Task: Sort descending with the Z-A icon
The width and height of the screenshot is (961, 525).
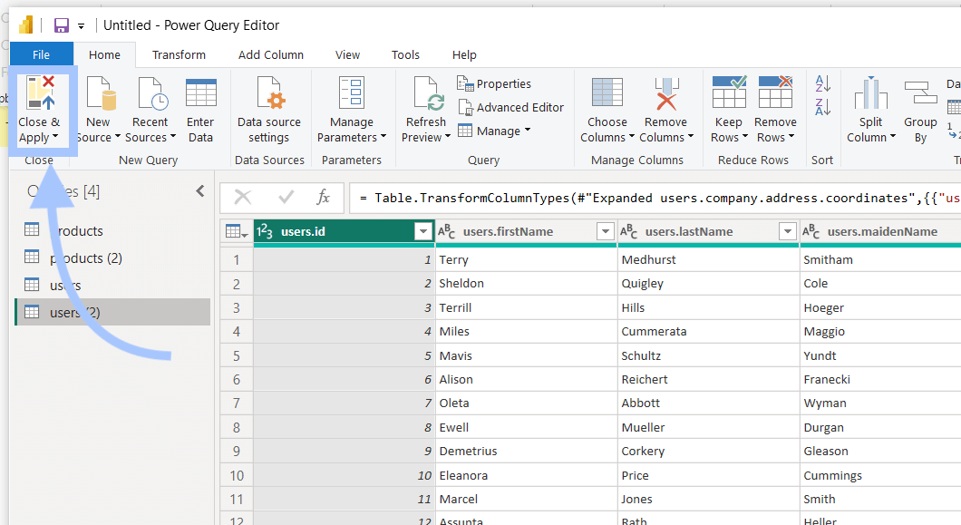Action: [822, 107]
